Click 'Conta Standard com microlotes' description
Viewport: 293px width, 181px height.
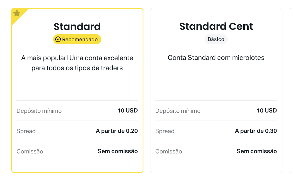[216, 58]
